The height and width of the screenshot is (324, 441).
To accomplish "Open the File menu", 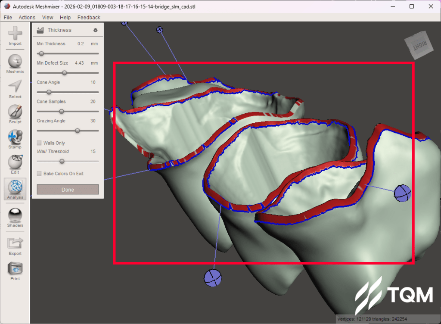I will (8, 17).
